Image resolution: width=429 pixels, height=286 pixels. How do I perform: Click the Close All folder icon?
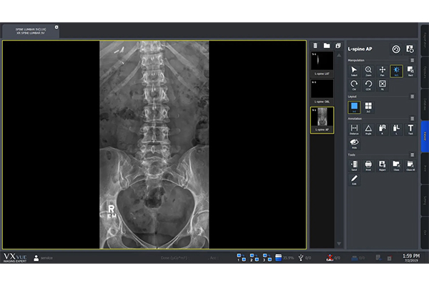pyautogui.click(x=410, y=166)
